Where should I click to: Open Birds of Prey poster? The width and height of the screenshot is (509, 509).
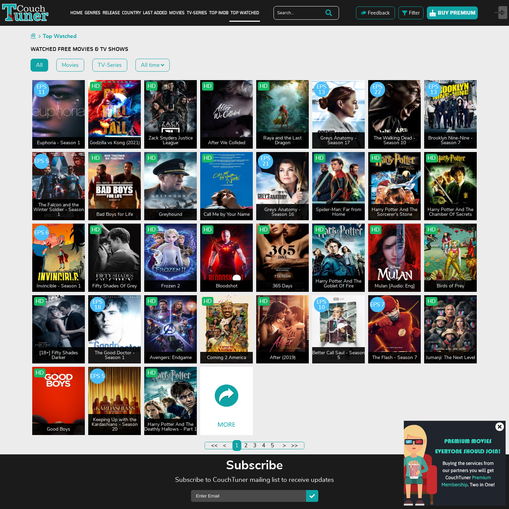tap(450, 258)
